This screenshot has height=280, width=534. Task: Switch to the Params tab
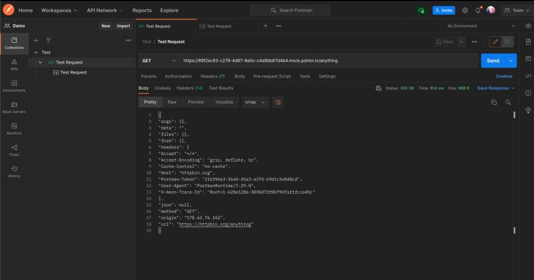point(149,76)
